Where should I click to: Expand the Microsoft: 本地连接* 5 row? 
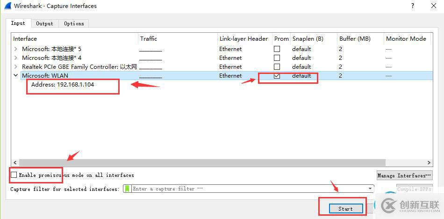15,49
